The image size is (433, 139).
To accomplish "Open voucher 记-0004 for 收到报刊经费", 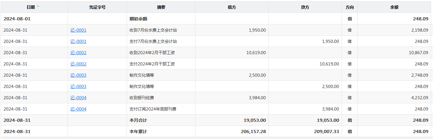I will pyautogui.click(x=78, y=98).
